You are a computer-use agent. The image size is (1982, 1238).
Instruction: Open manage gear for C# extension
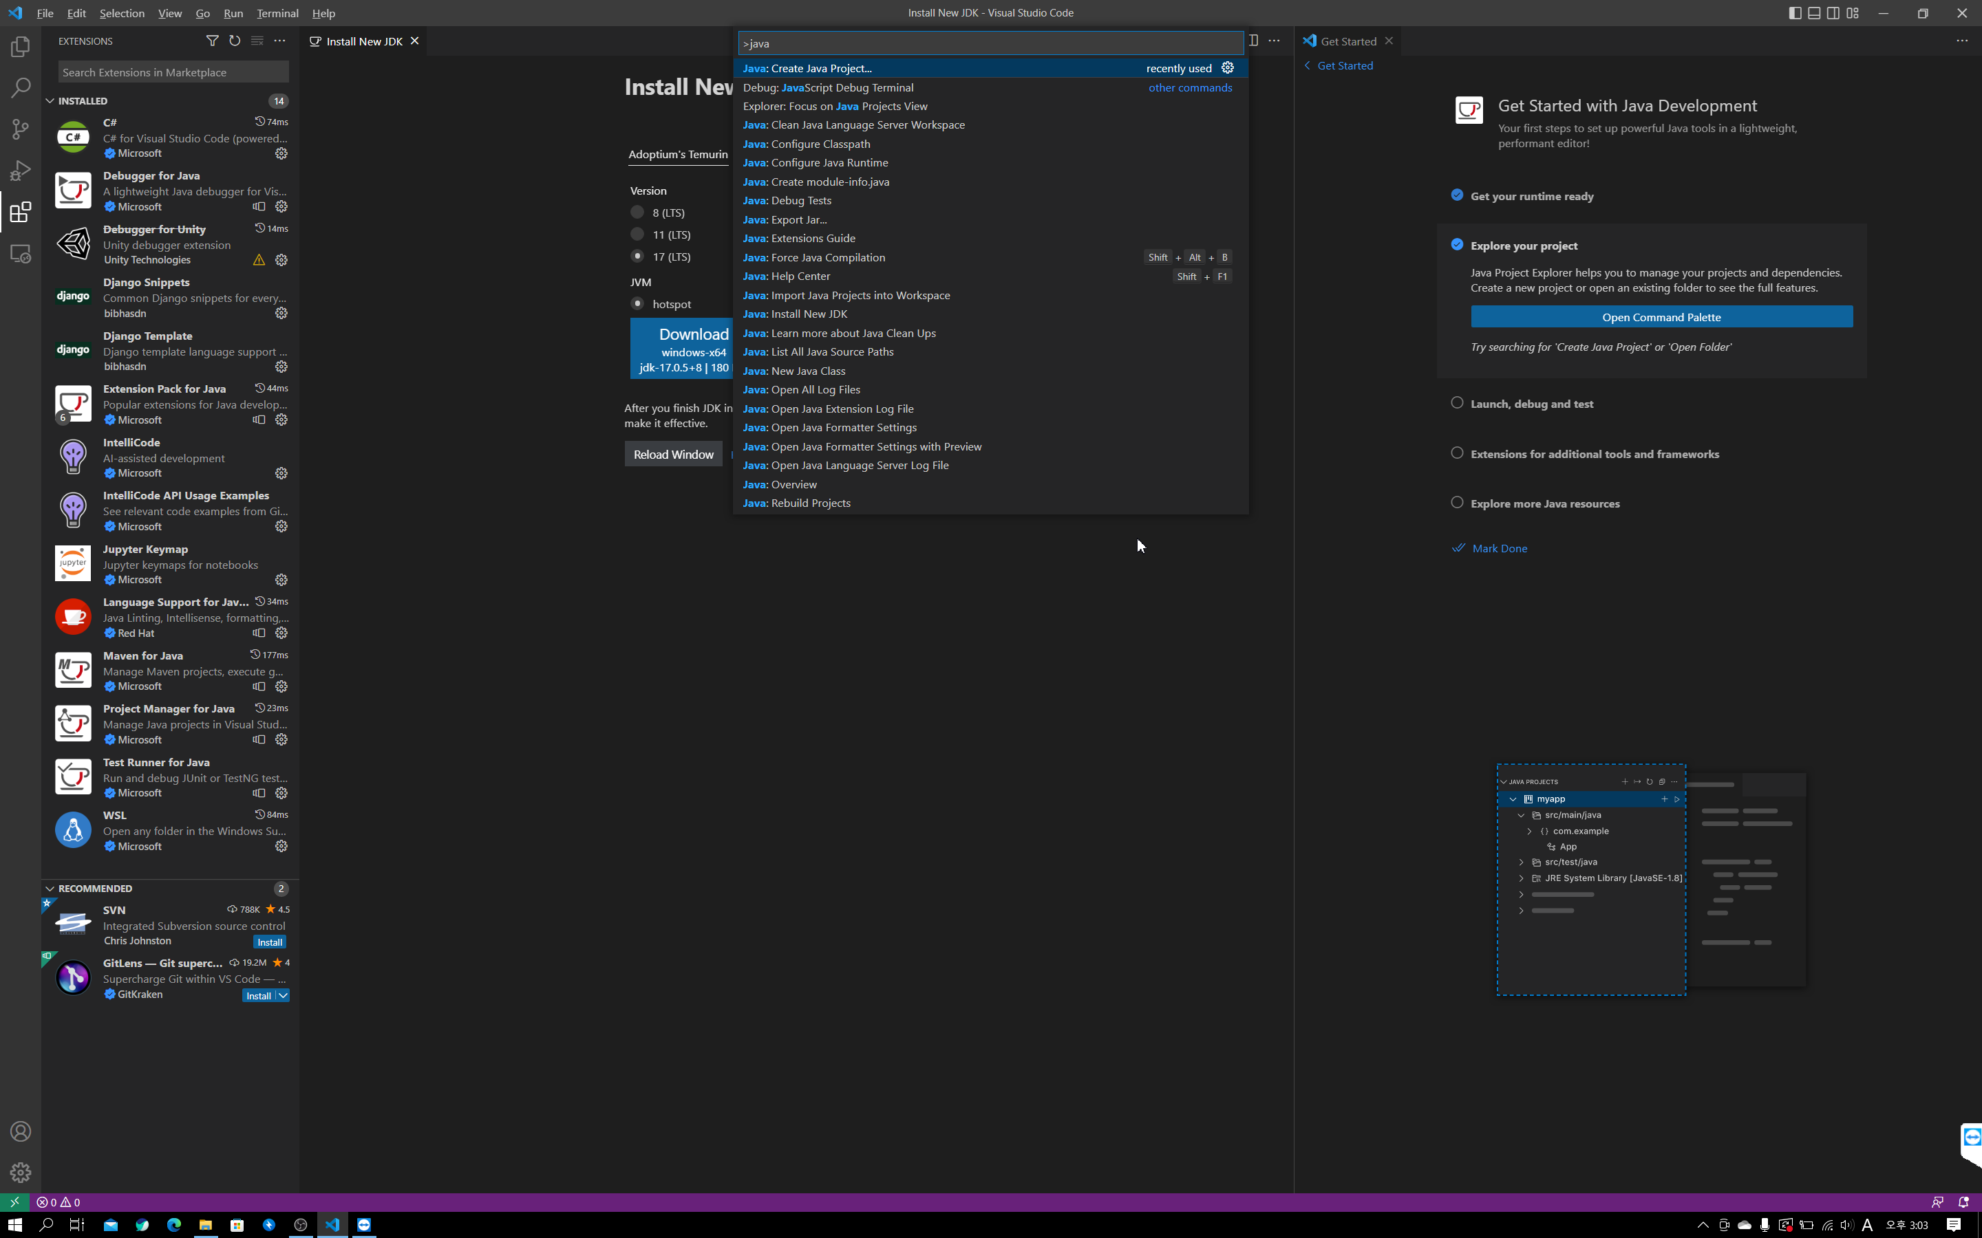pos(281,153)
